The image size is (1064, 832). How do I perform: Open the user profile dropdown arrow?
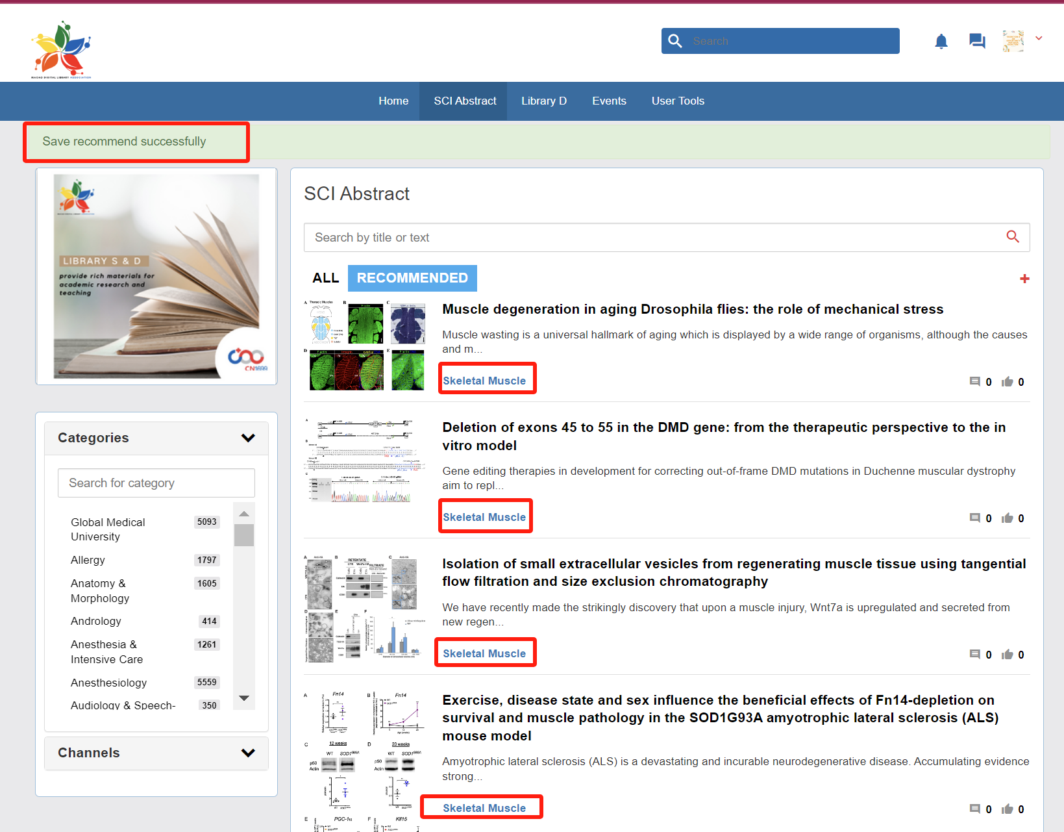(1039, 38)
